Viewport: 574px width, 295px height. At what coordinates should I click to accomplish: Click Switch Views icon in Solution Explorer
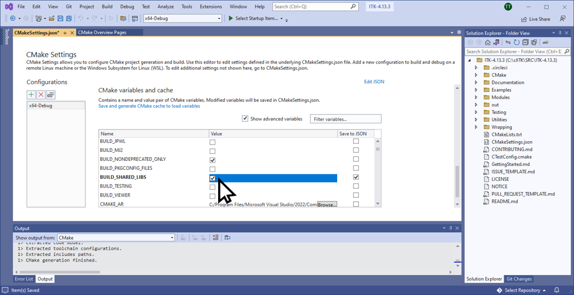(x=496, y=42)
